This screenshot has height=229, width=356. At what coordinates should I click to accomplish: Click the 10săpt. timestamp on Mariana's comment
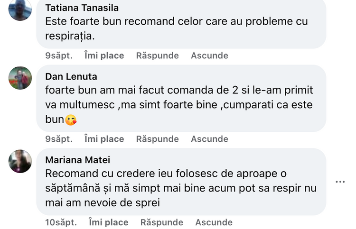point(61,222)
